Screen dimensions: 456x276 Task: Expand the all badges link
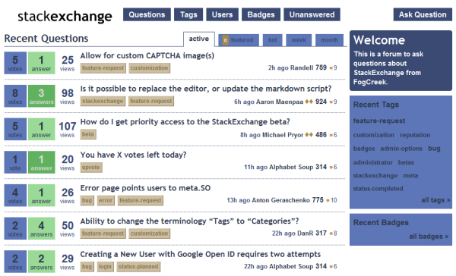click(x=429, y=237)
